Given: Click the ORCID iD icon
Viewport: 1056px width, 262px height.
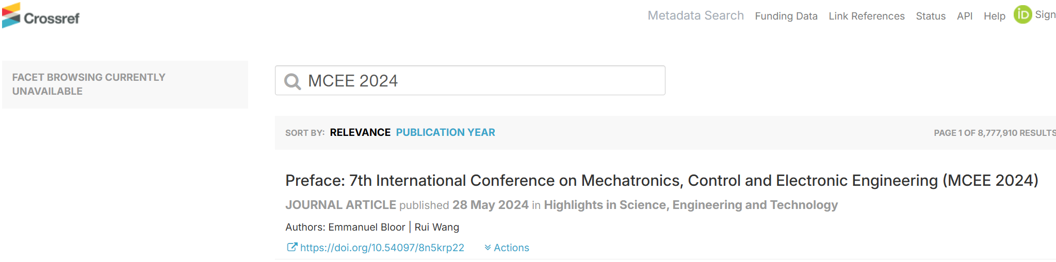Looking at the screenshot, I should pyautogui.click(x=1022, y=14).
